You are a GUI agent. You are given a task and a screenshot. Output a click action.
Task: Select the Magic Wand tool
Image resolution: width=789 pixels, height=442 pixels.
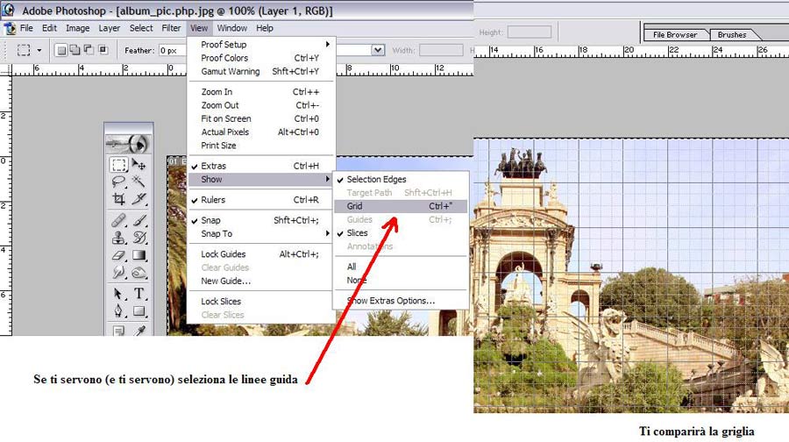[x=139, y=182]
